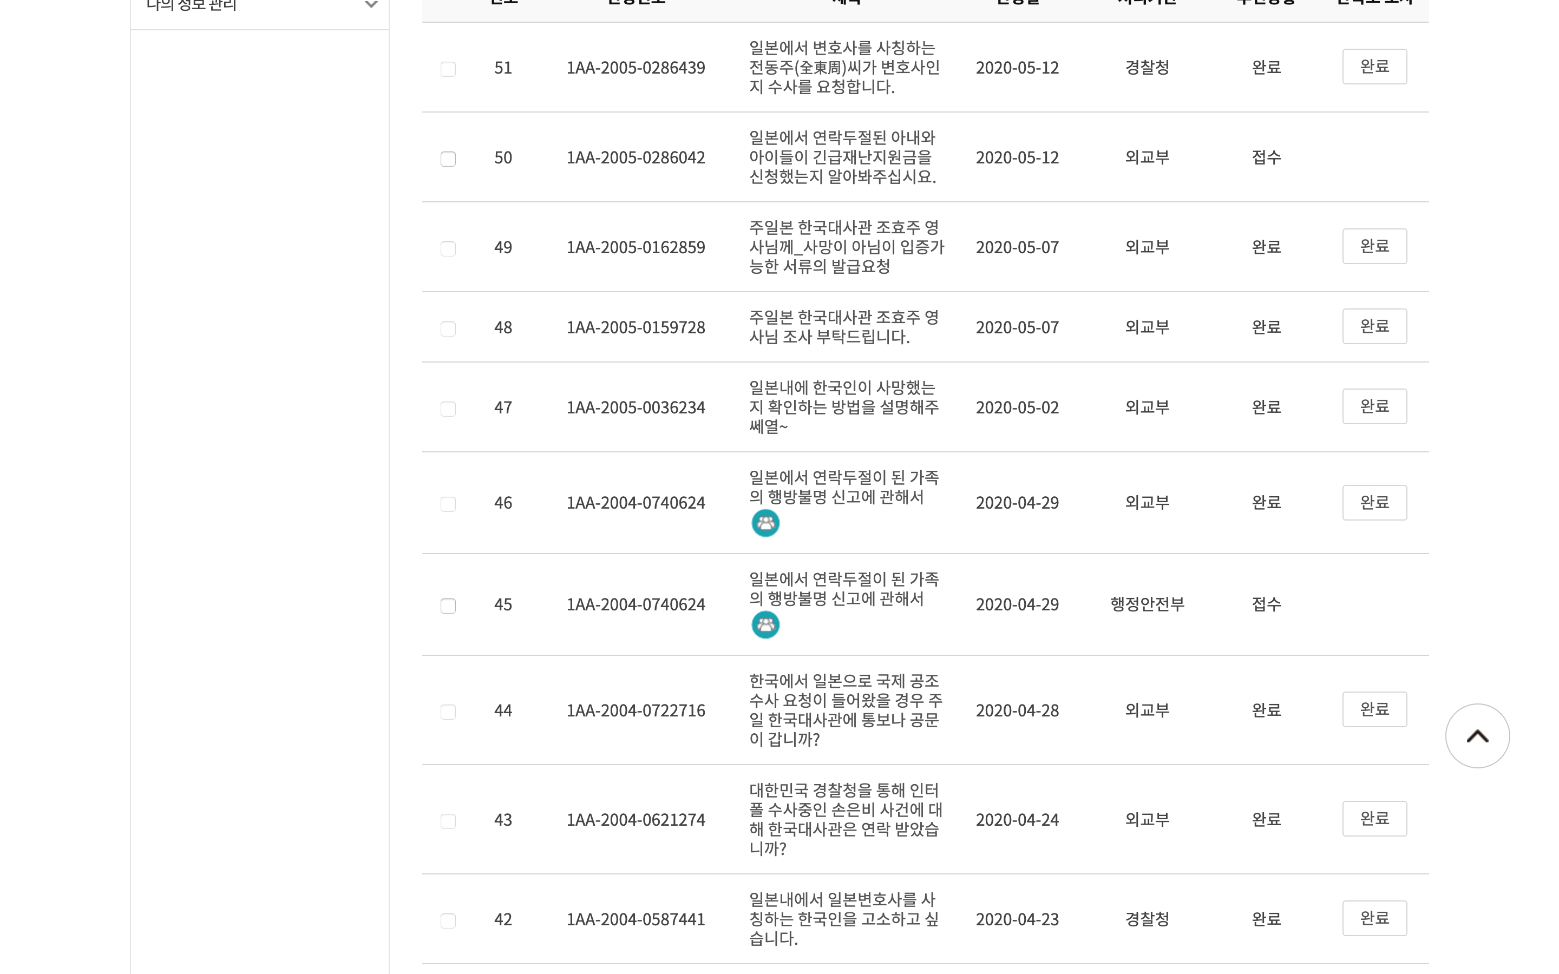
Task: Click the 완료 button in row 43
Action: (1374, 819)
